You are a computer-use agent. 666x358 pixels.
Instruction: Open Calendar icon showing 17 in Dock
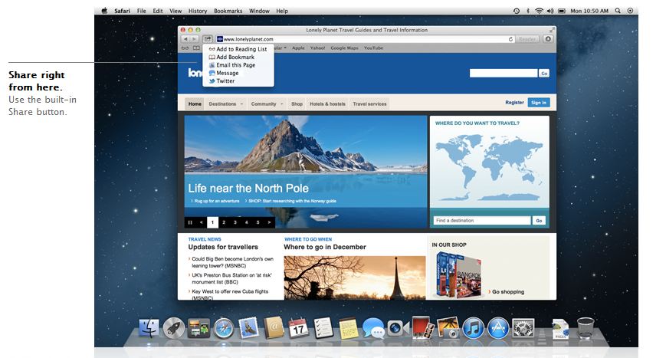point(299,328)
